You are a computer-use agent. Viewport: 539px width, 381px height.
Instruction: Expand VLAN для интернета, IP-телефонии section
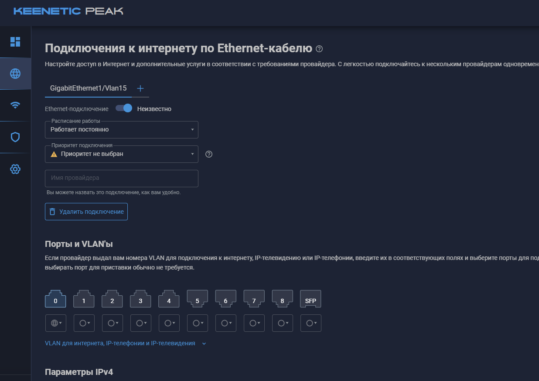click(x=126, y=343)
